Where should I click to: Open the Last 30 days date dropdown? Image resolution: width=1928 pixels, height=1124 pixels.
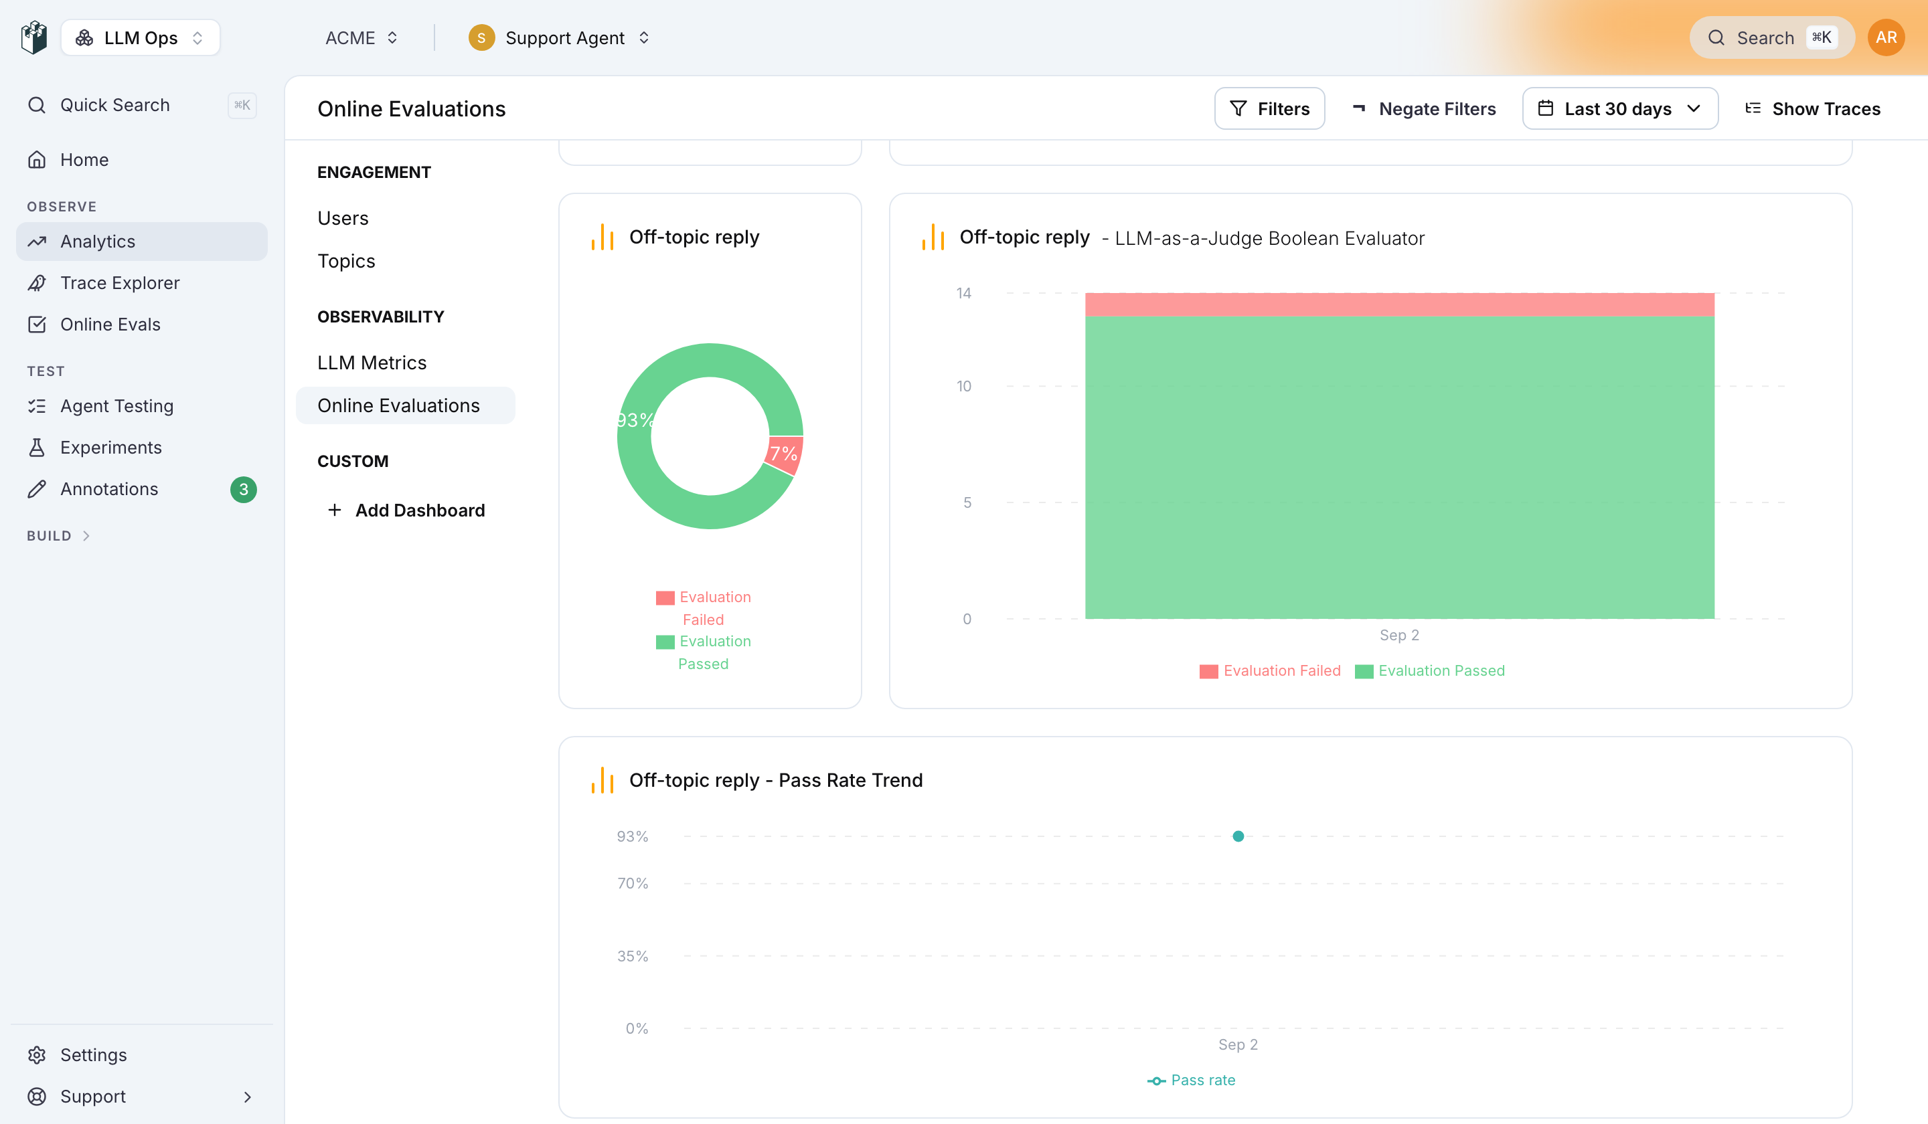click(x=1619, y=108)
